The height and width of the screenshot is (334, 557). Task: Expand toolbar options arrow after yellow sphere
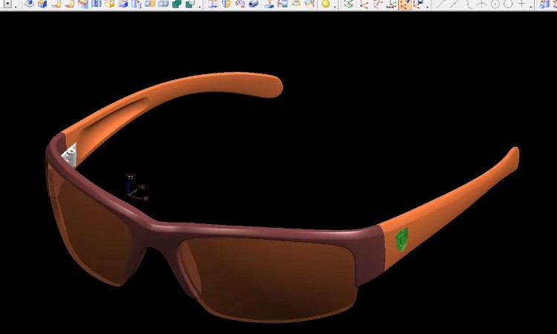pyautogui.click(x=336, y=4)
